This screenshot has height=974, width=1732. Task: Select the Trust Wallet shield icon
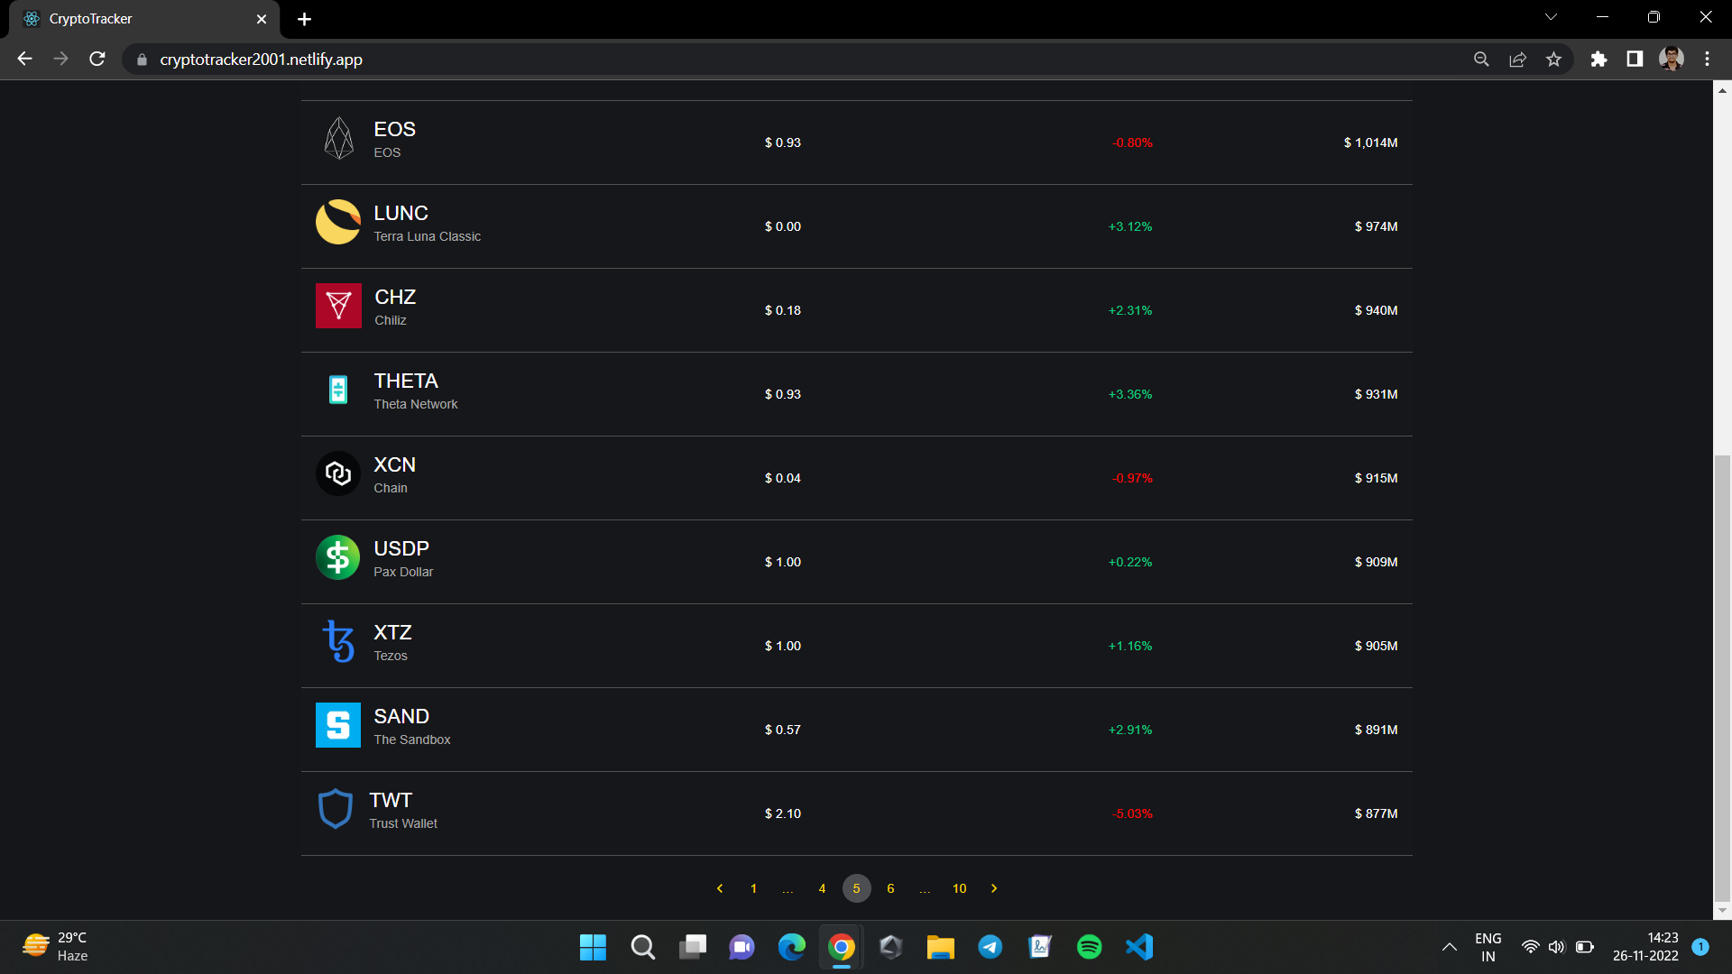pos(336,808)
